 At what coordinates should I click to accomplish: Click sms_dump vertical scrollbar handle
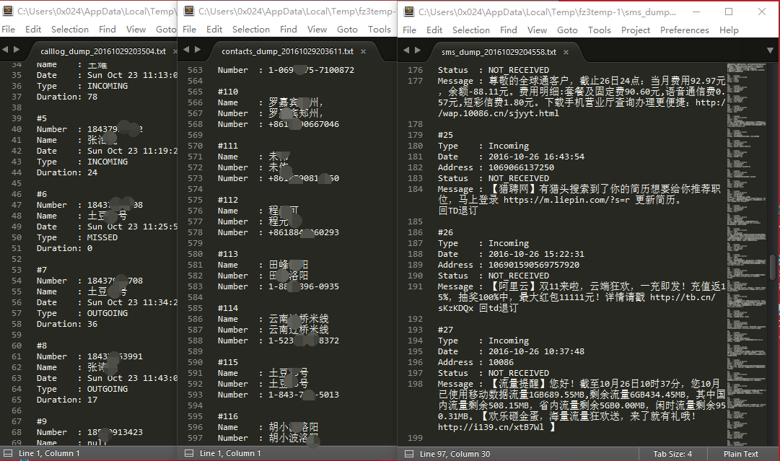[773, 267]
